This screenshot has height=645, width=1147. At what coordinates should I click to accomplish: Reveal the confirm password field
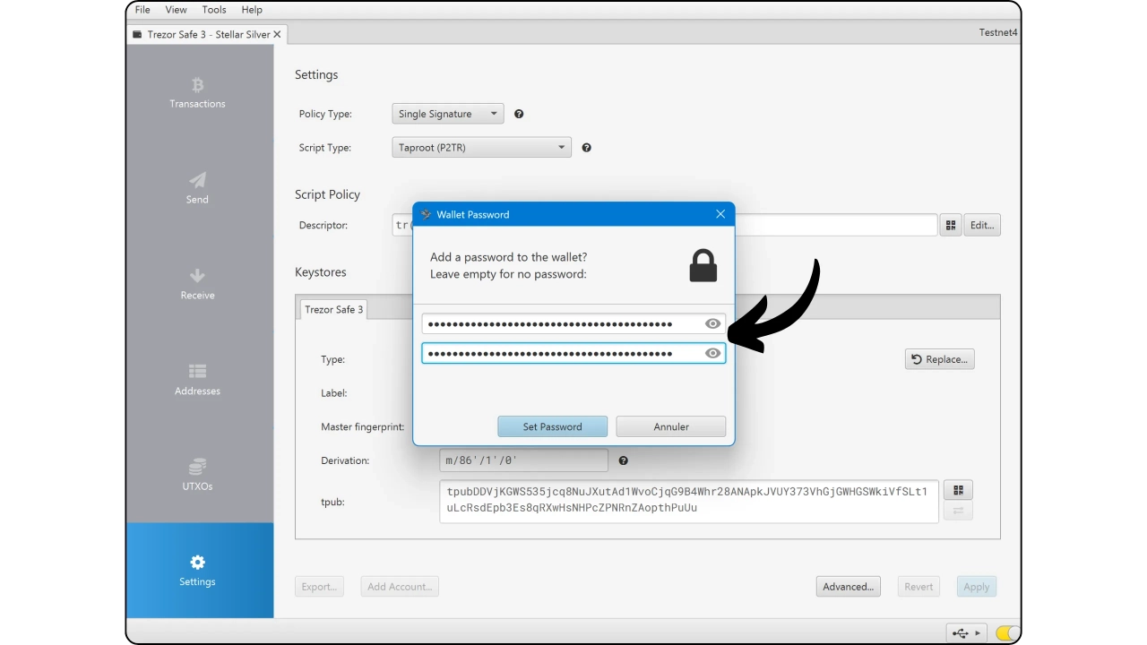pyautogui.click(x=712, y=354)
